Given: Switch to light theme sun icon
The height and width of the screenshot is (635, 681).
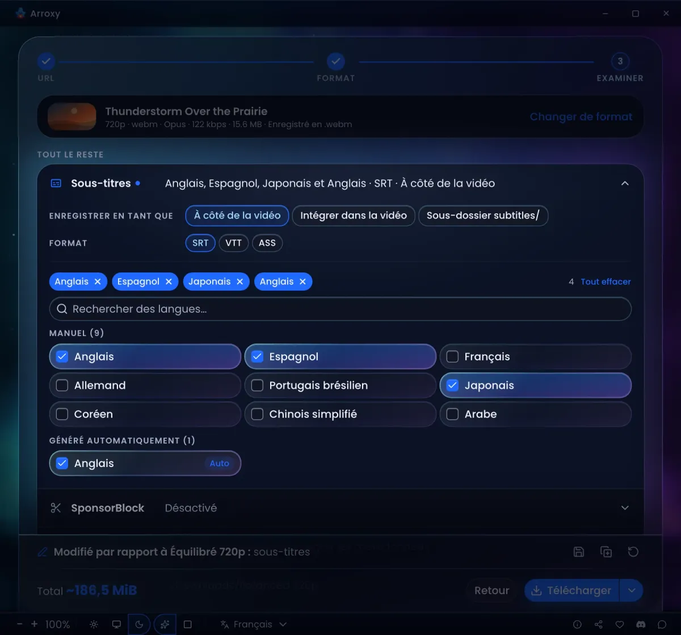Looking at the screenshot, I should point(94,624).
